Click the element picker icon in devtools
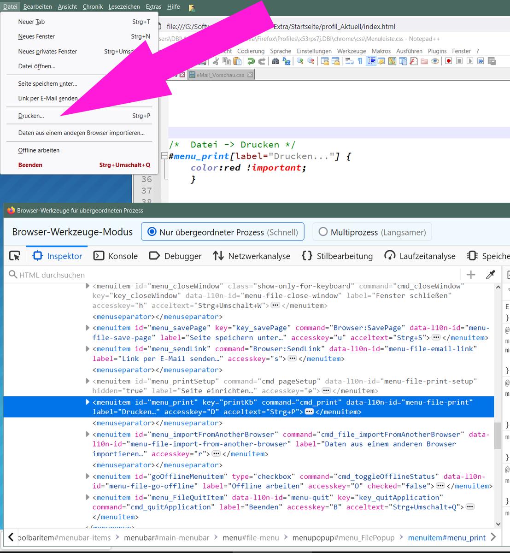The image size is (510, 553). 15,256
